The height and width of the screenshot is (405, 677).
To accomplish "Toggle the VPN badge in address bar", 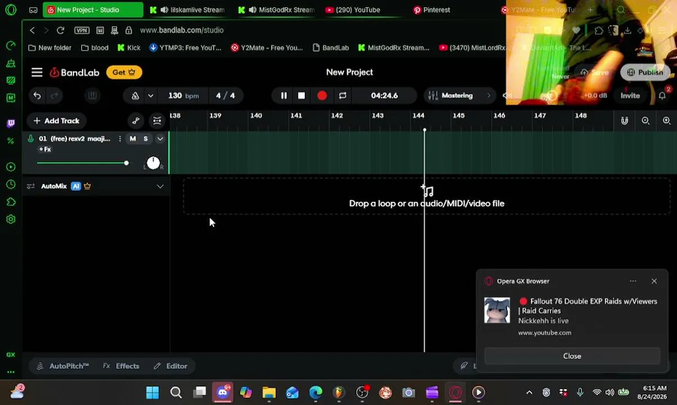I will 82,30.
